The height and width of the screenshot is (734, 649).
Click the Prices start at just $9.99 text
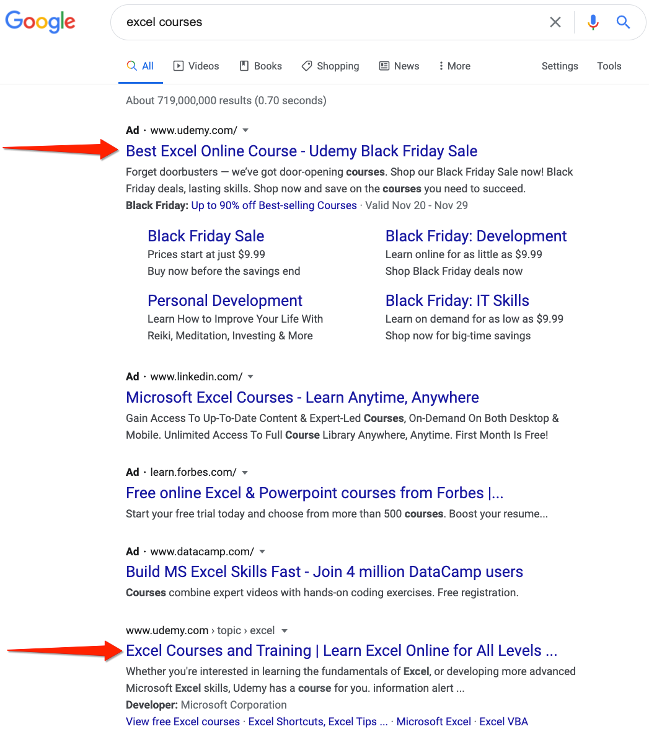click(206, 254)
